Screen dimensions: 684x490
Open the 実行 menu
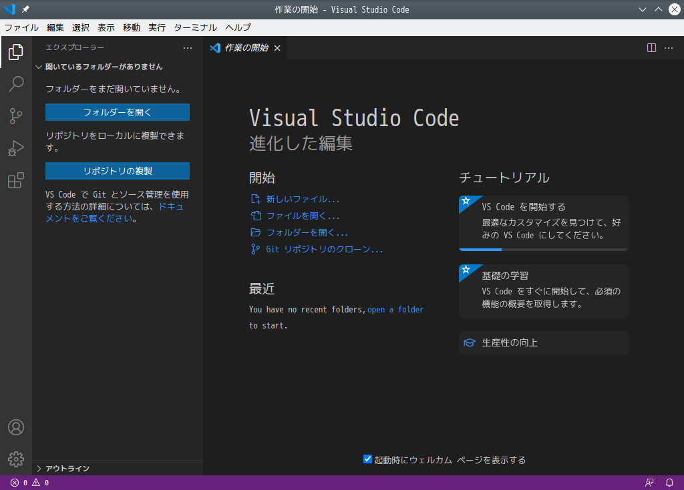point(157,27)
